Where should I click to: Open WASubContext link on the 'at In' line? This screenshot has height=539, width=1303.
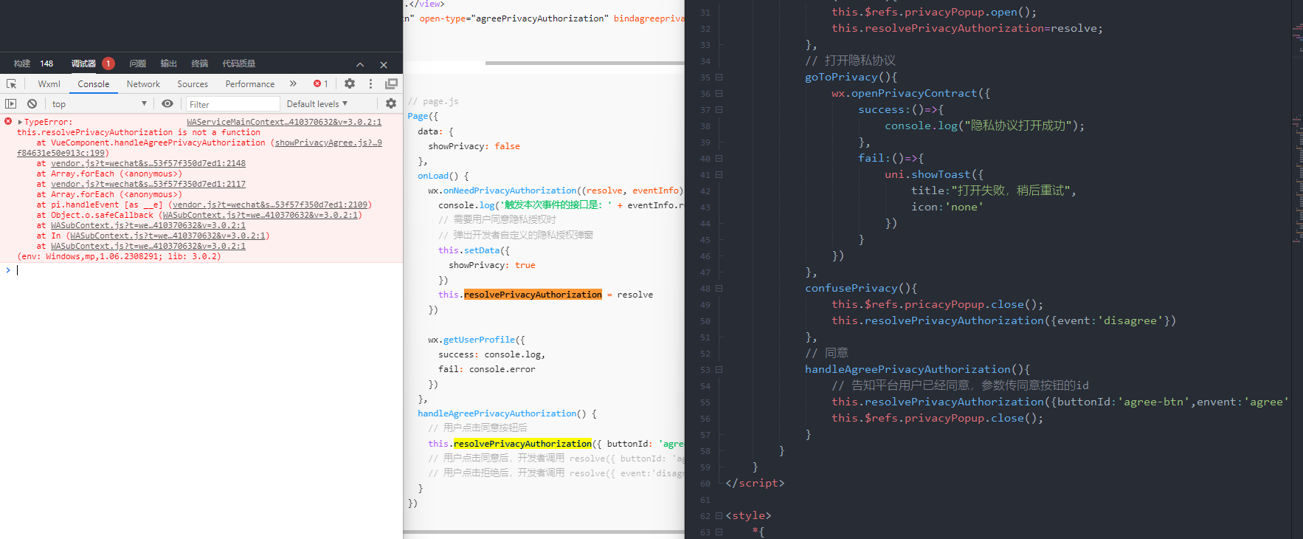(167, 236)
